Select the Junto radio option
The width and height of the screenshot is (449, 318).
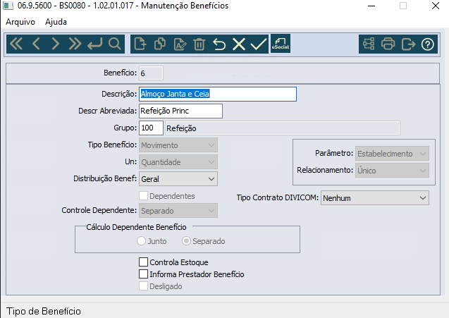point(141,241)
